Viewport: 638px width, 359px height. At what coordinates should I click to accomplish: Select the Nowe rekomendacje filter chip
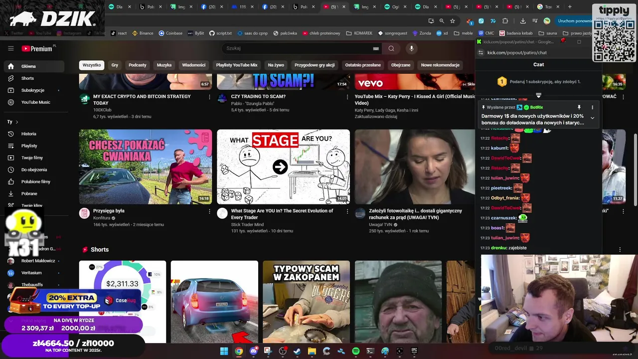440,65
